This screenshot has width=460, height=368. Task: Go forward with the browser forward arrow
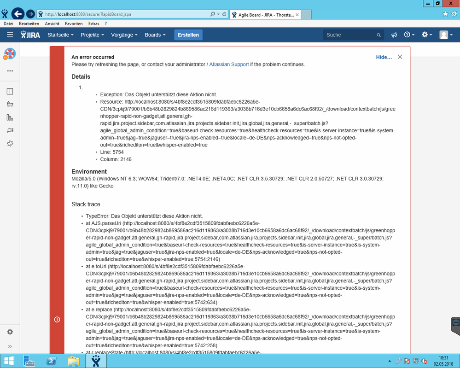click(x=30, y=14)
